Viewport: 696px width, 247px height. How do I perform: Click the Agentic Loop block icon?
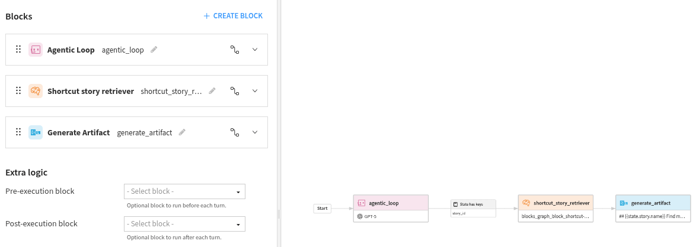point(36,50)
